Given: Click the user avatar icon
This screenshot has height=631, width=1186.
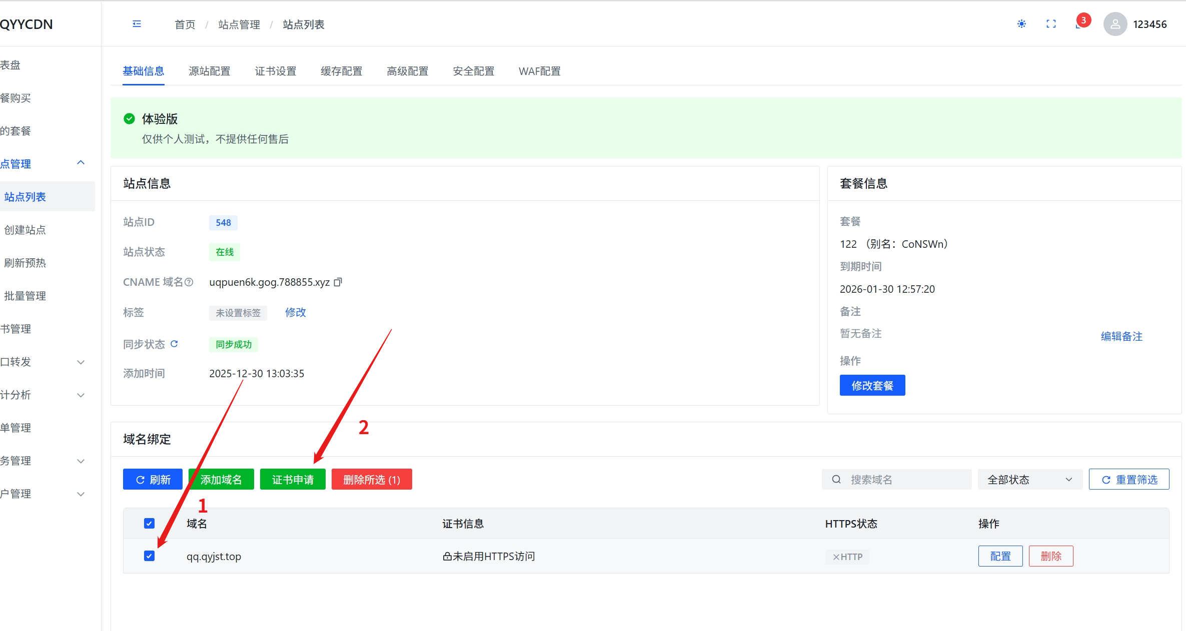Looking at the screenshot, I should pos(1115,24).
